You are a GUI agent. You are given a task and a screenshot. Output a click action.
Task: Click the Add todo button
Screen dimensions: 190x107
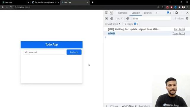pyautogui.click(x=74, y=52)
